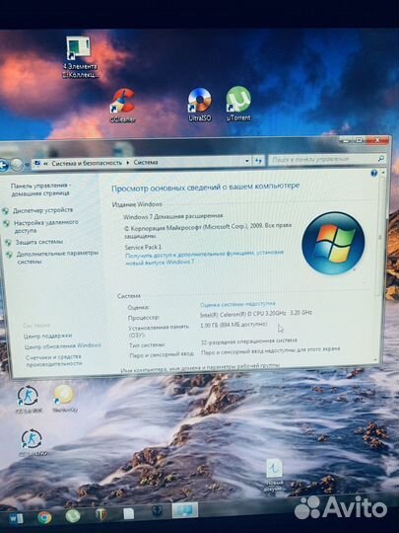This screenshot has height=533, width=399.
Task: Click the help question mark icon
Action: 373,174
